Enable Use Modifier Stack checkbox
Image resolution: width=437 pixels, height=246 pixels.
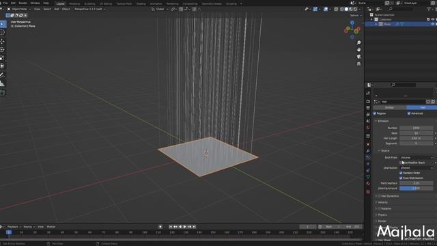[401, 163]
